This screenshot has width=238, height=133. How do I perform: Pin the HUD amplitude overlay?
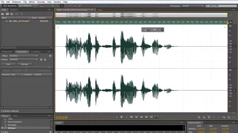pos(162,30)
